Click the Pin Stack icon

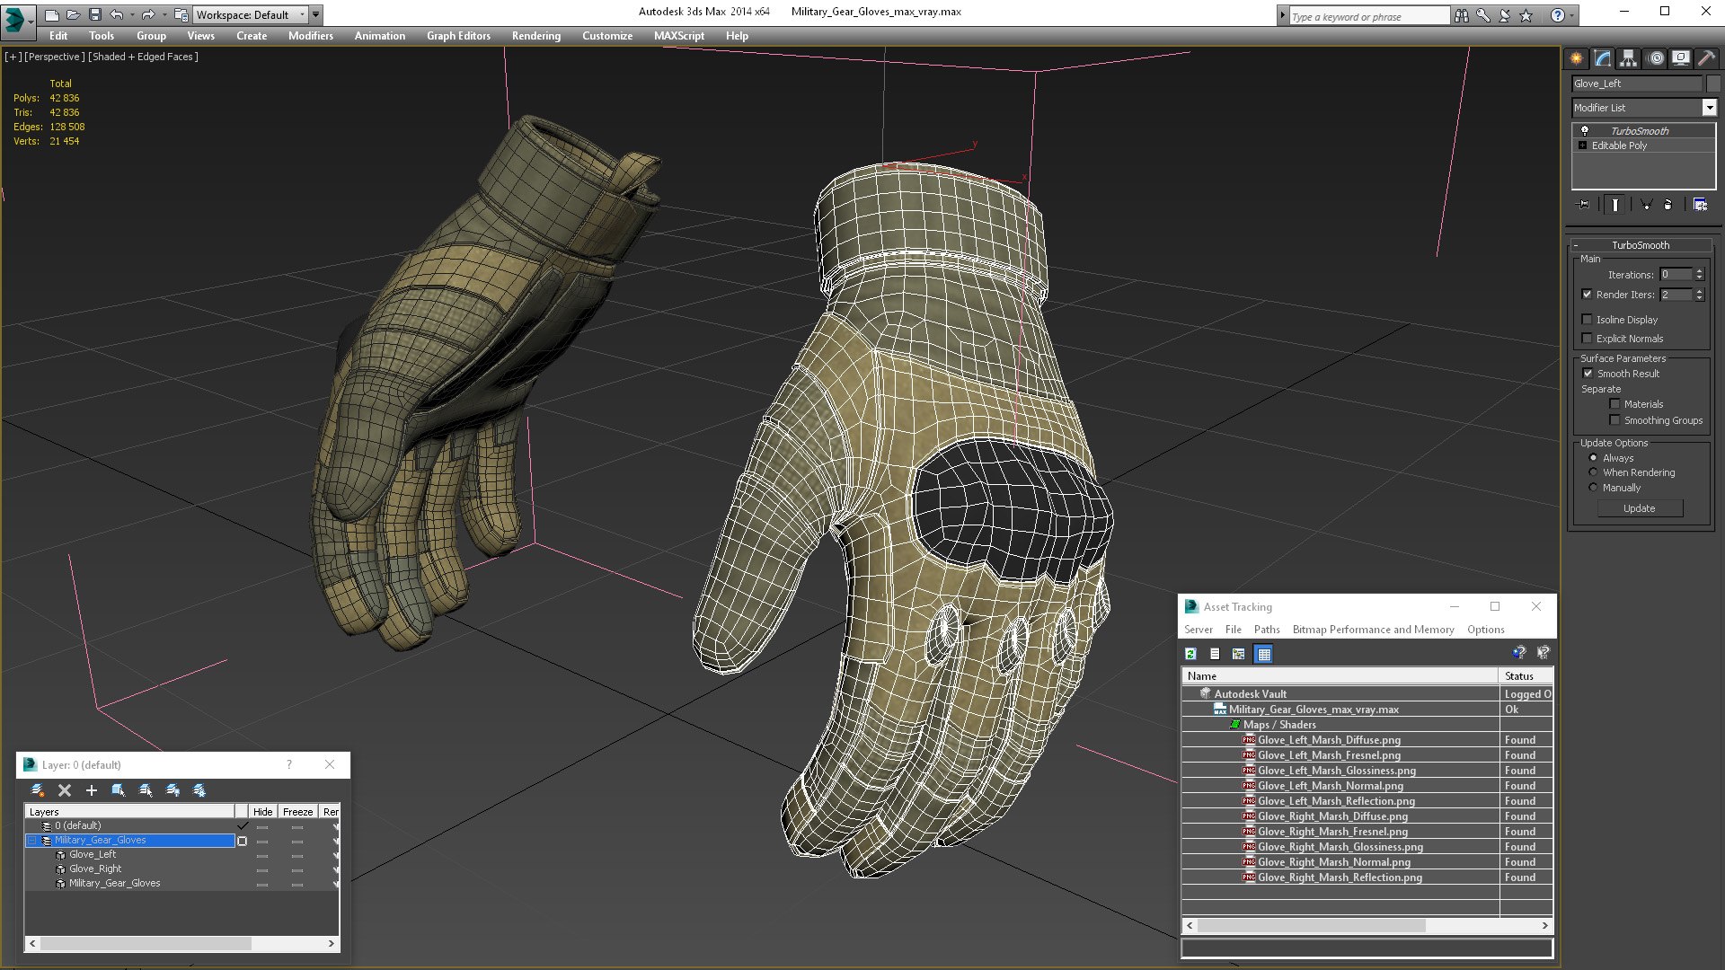[1584, 205]
